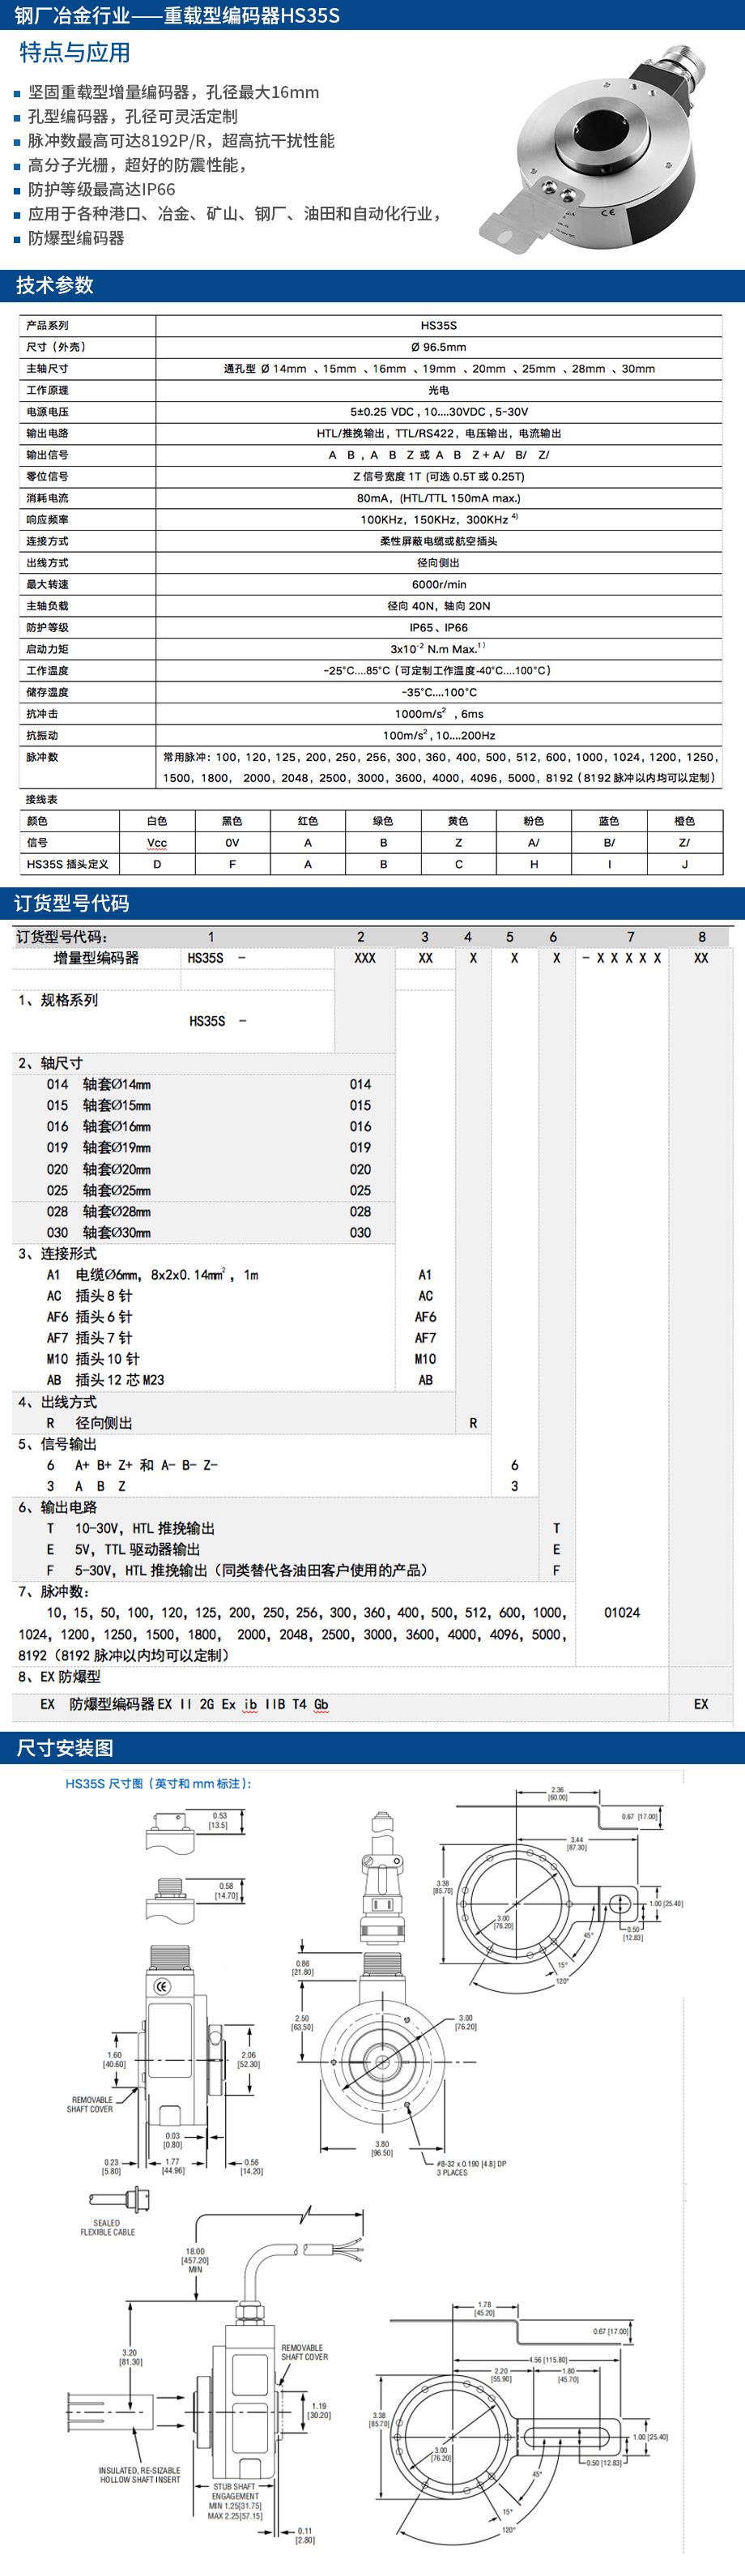Click the 防护等级 row label in the specs table
The image size is (745, 2568).
(48, 627)
